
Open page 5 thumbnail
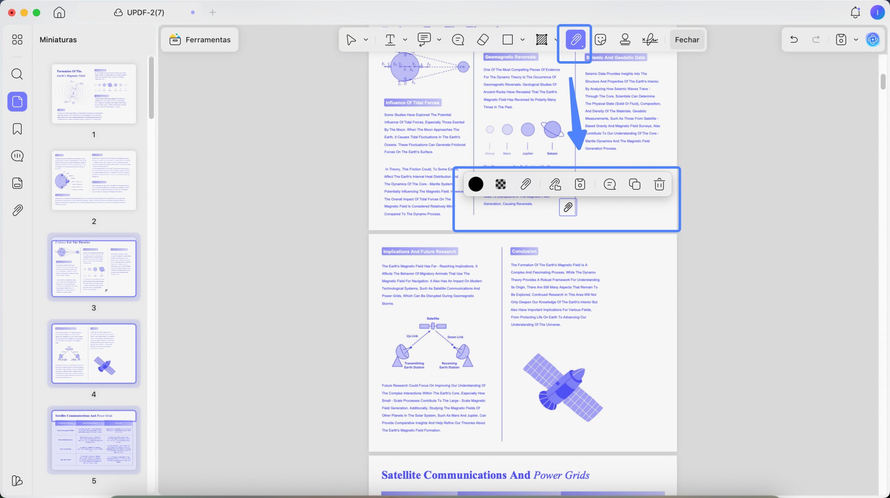click(x=94, y=440)
